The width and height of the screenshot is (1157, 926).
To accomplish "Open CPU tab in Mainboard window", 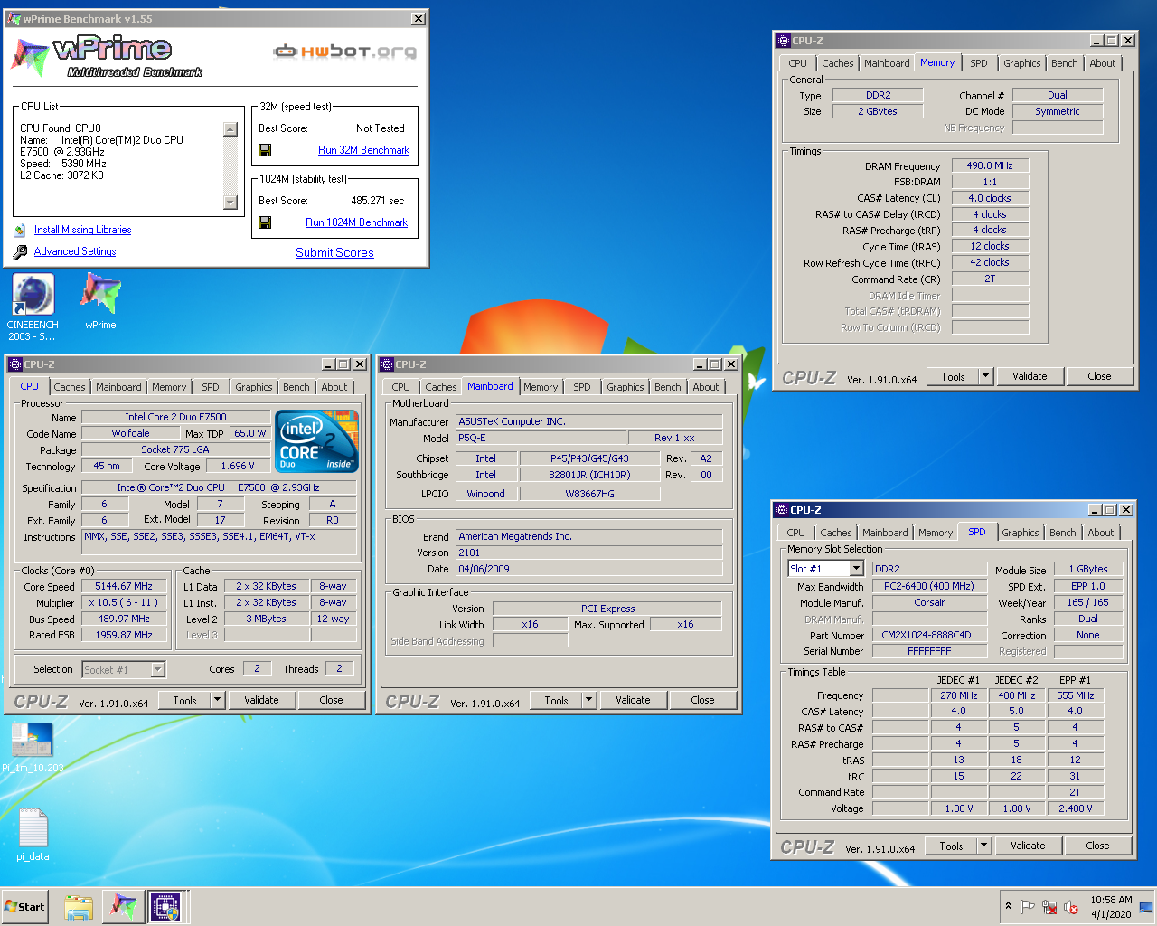I will [x=401, y=387].
